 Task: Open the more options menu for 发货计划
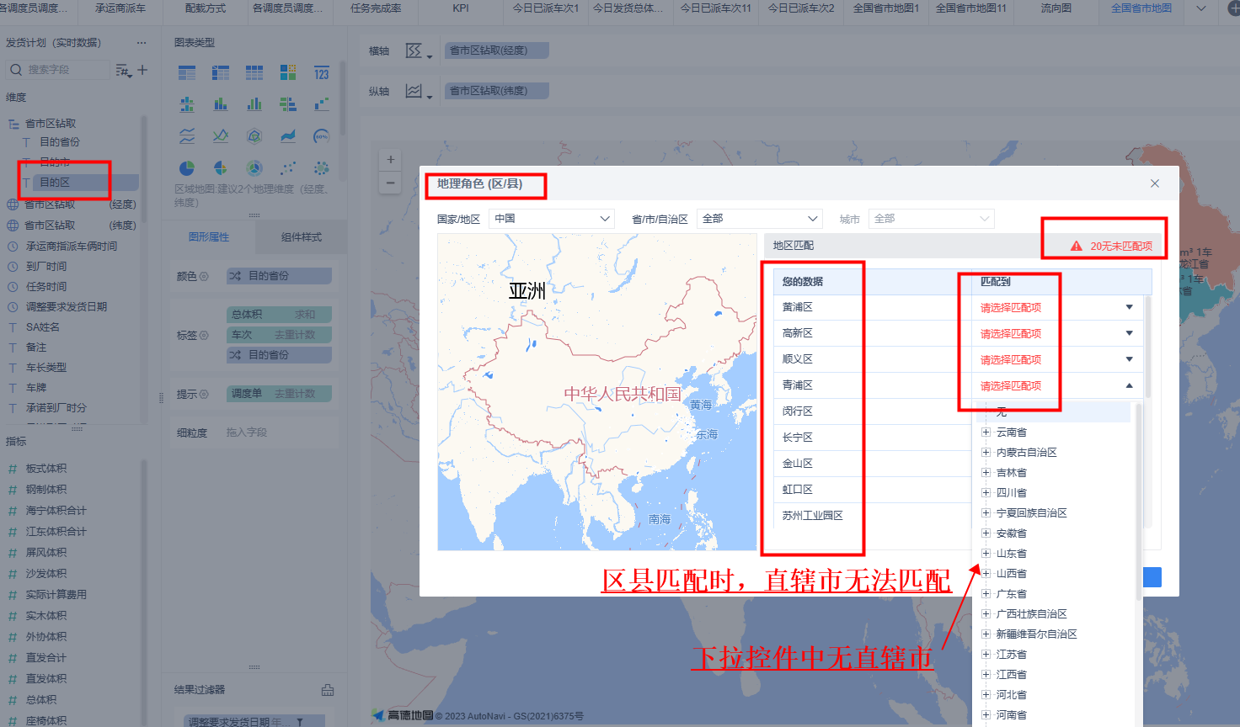pyautogui.click(x=142, y=42)
